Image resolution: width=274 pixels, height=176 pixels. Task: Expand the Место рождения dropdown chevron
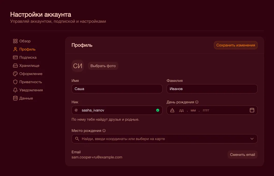pos(252,139)
